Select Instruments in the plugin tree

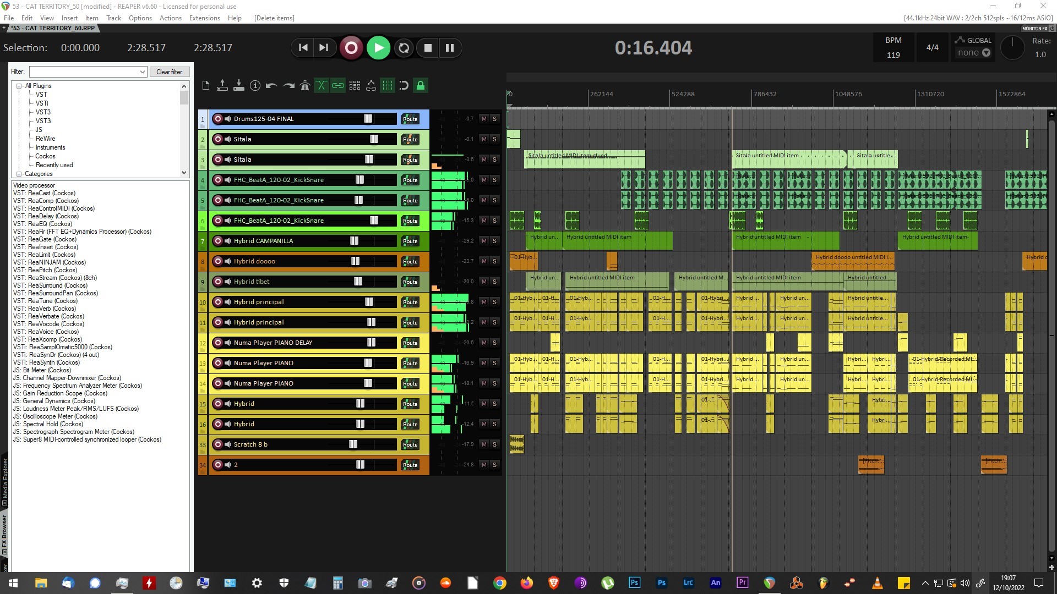(x=50, y=147)
